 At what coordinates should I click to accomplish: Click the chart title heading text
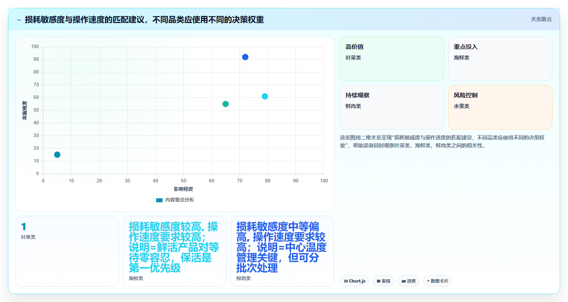tap(144, 19)
